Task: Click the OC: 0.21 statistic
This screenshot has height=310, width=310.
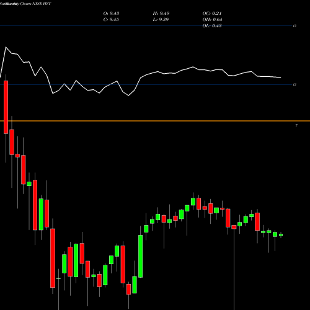Action: point(212,14)
